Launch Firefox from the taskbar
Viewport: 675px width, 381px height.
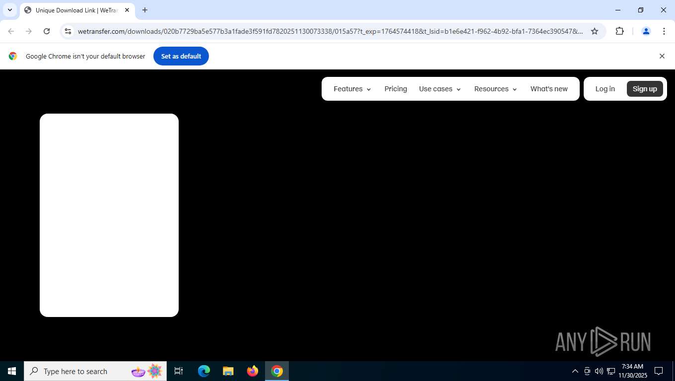click(x=253, y=371)
